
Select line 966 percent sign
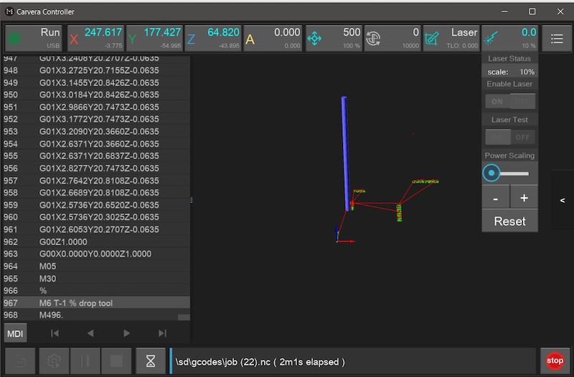[97, 291]
